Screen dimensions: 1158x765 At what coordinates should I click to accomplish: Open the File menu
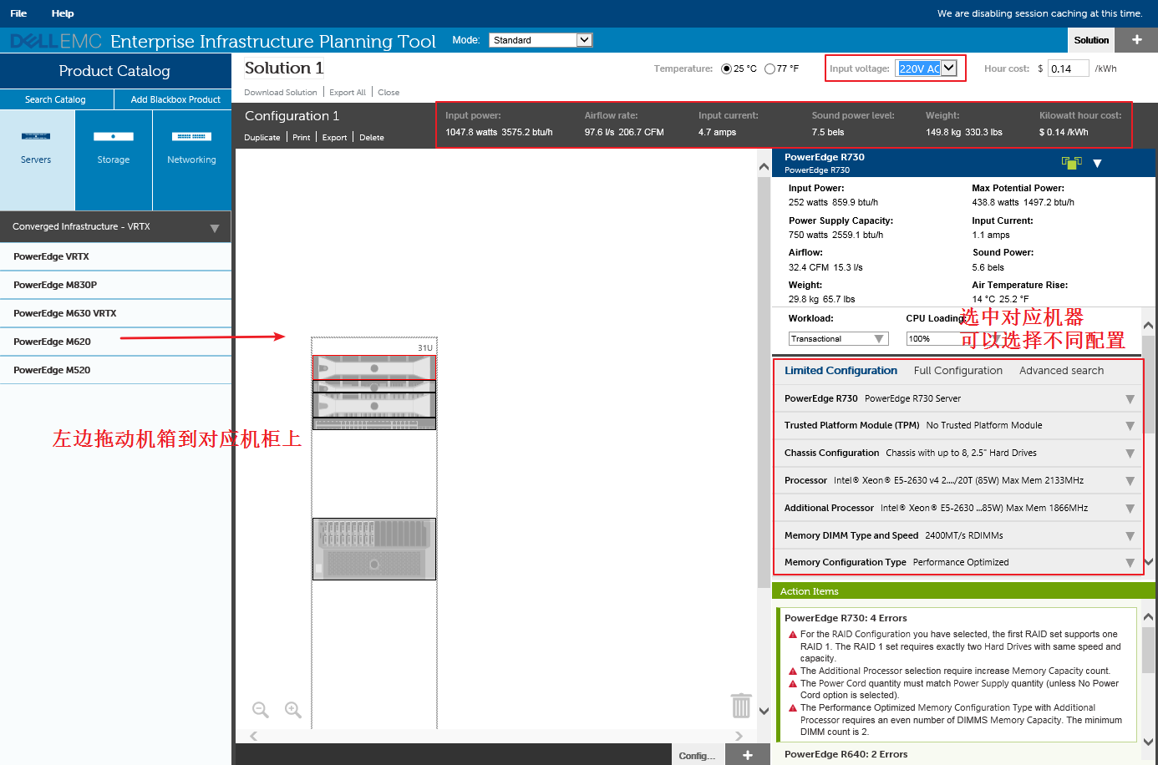18,13
